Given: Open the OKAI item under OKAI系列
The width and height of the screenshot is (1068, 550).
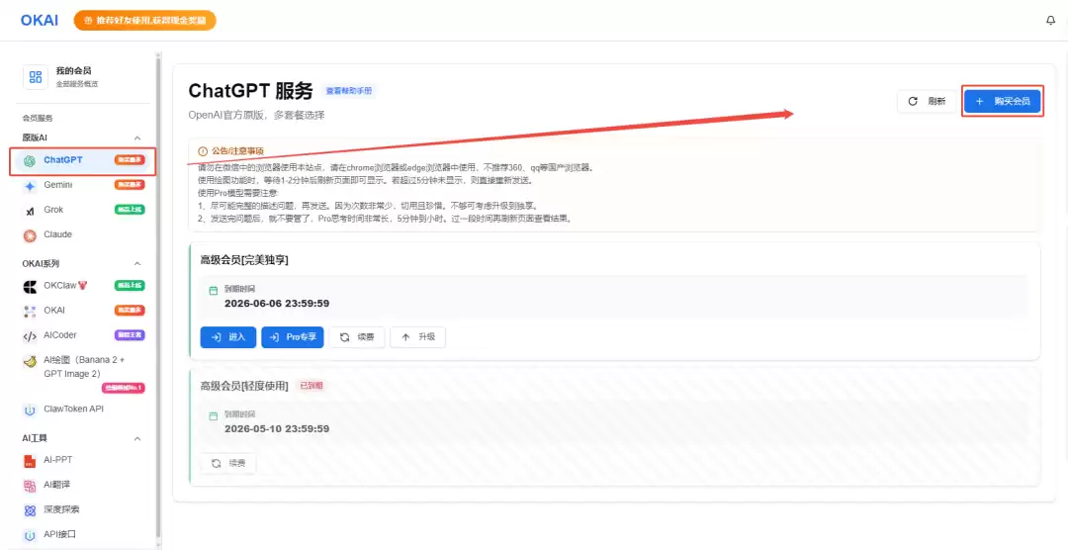Looking at the screenshot, I should click(82, 311).
